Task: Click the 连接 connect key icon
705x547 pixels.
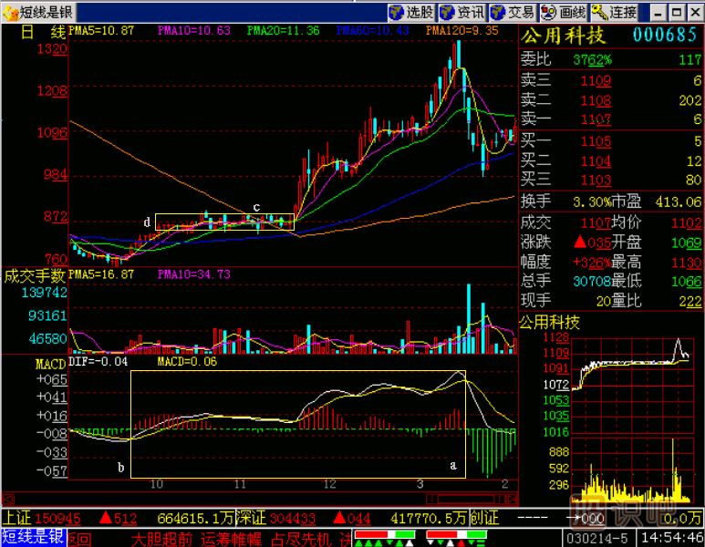Action: click(614, 12)
